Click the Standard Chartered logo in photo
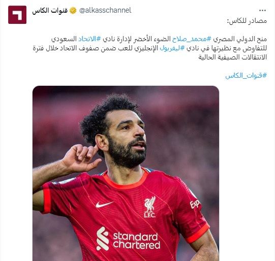275x261 pixels. tap(128, 239)
